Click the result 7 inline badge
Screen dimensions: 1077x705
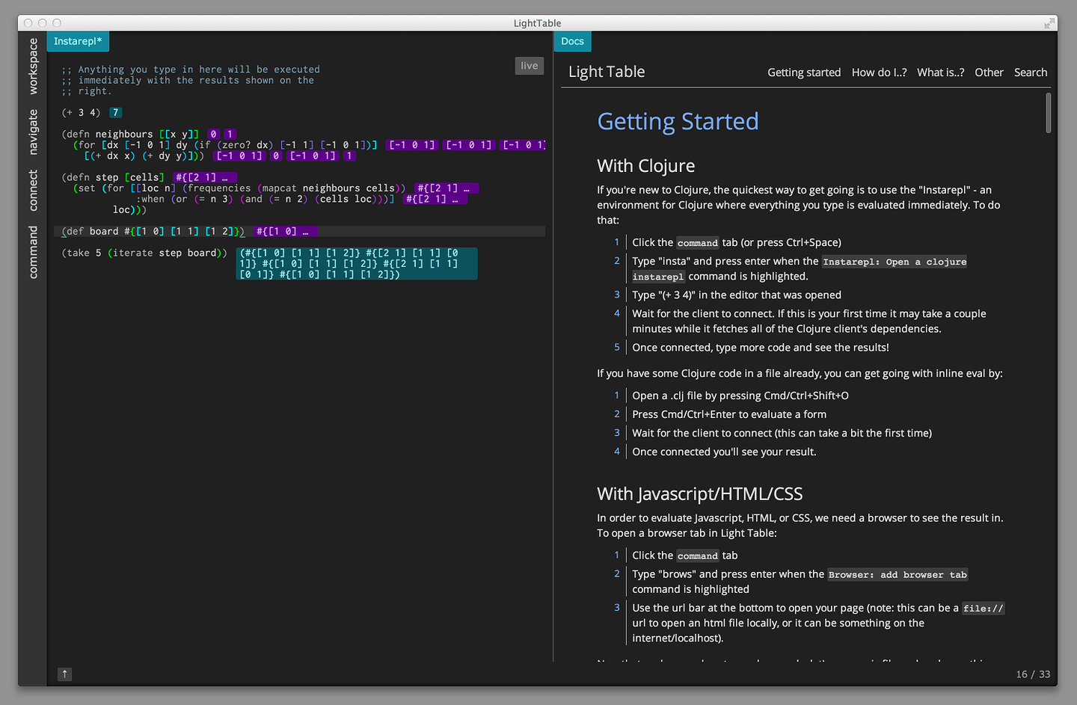point(115,113)
